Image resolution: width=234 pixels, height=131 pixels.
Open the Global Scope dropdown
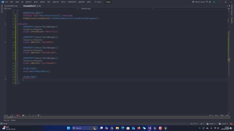pos(117,9)
